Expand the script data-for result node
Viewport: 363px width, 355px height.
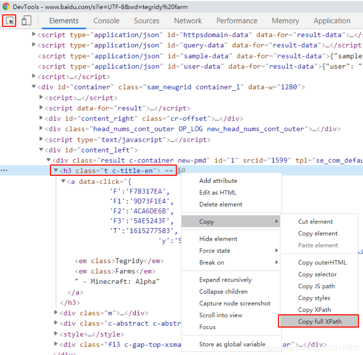click(x=41, y=107)
